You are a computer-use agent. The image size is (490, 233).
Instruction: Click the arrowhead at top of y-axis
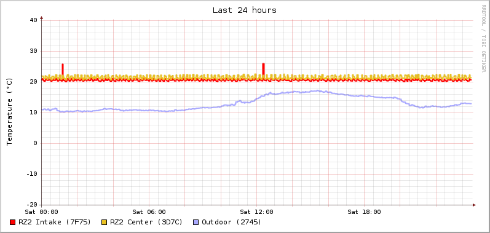click(x=42, y=18)
